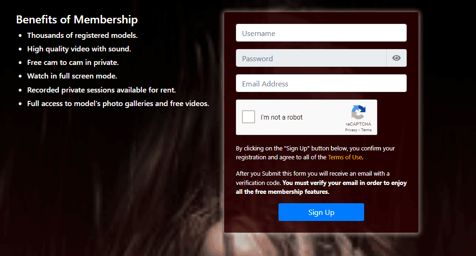This screenshot has height=256, width=476.
Task: Click the reCAPTCHA logo icon
Action: coord(359,113)
